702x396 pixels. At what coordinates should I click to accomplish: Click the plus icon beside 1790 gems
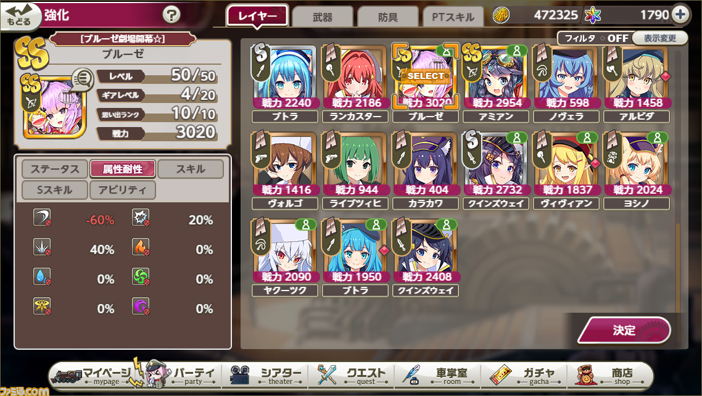click(x=681, y=14)
